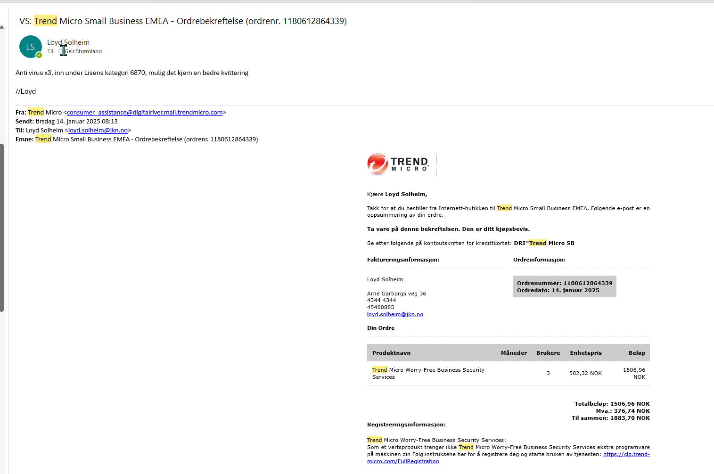The height and width of the screenshot is (474, 714).
Task: Click the 'Ordreinformasjon:' heading
Action: click(539, 260)
